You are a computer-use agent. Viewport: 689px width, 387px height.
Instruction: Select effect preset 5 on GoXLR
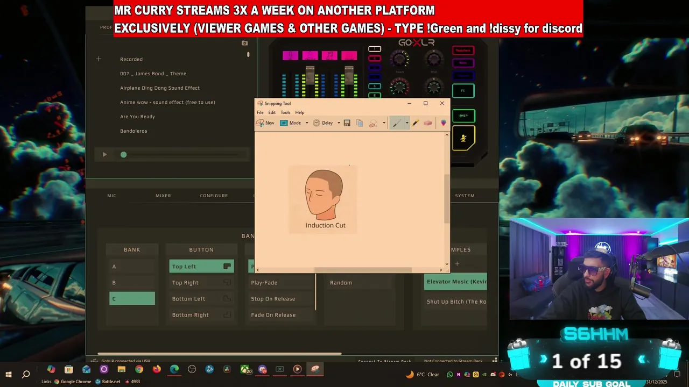[375, 86]
